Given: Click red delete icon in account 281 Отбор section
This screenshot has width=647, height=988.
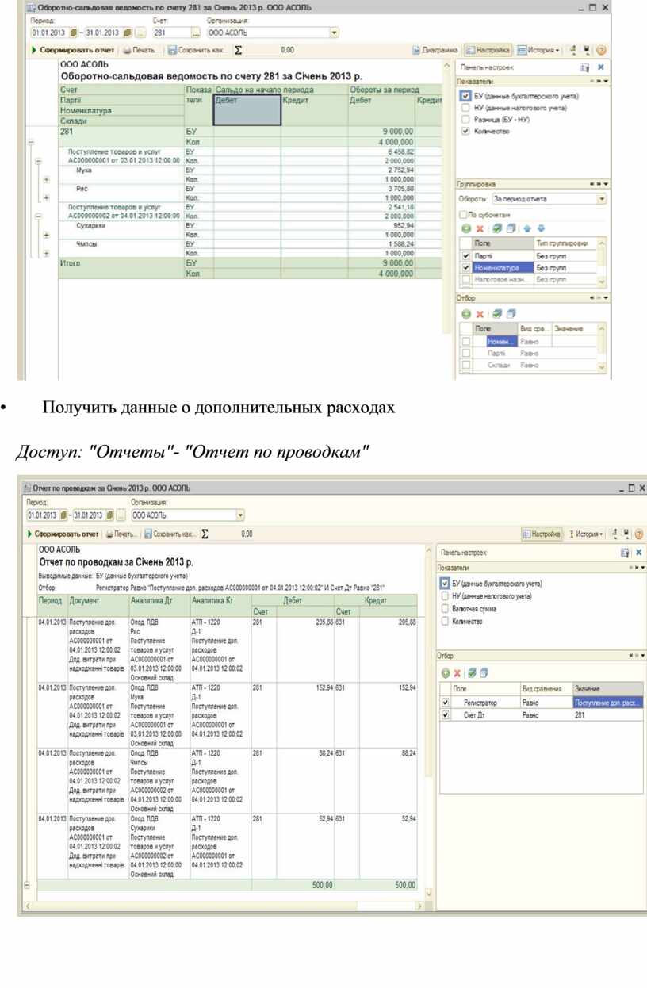Looking at the screenshot, I should tap(479, 314).
